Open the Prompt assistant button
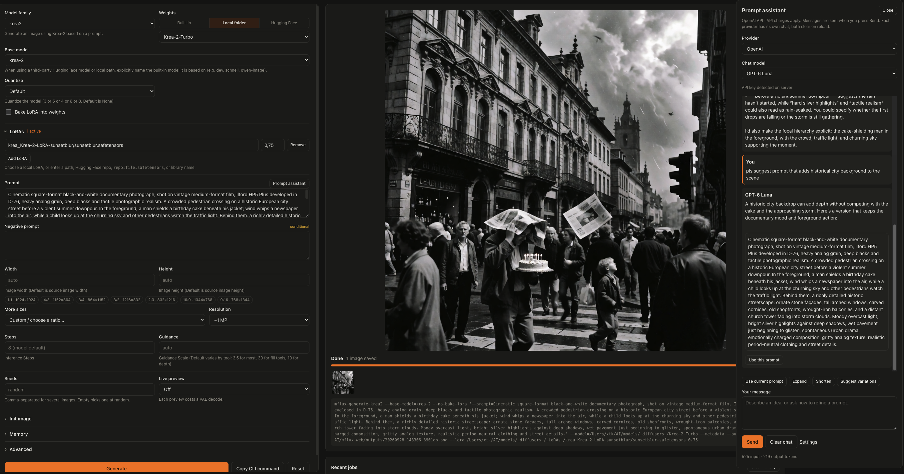Viewport: 904px width, 474px height. 289,184
